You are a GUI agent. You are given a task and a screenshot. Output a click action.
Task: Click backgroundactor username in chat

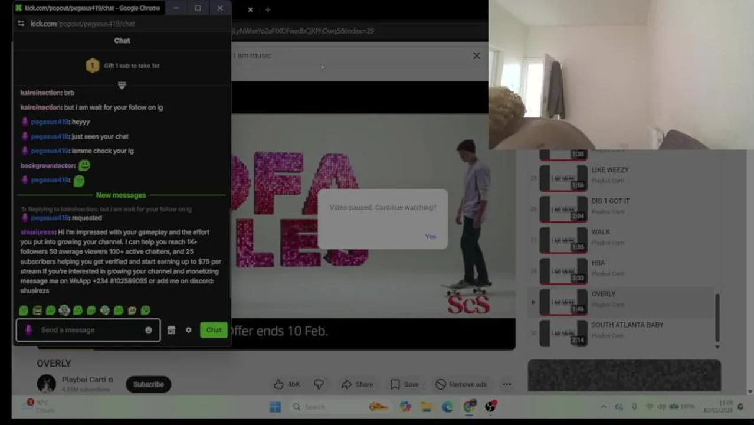point(48,166)
